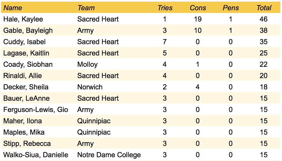Click the Total column header
Image resolution: width=282 pixels, height=161 pixels.
pyautogui.click(x=264, y=8)
